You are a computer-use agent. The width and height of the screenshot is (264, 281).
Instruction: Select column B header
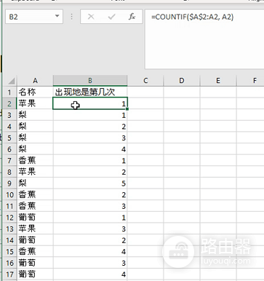click(90, 81)
